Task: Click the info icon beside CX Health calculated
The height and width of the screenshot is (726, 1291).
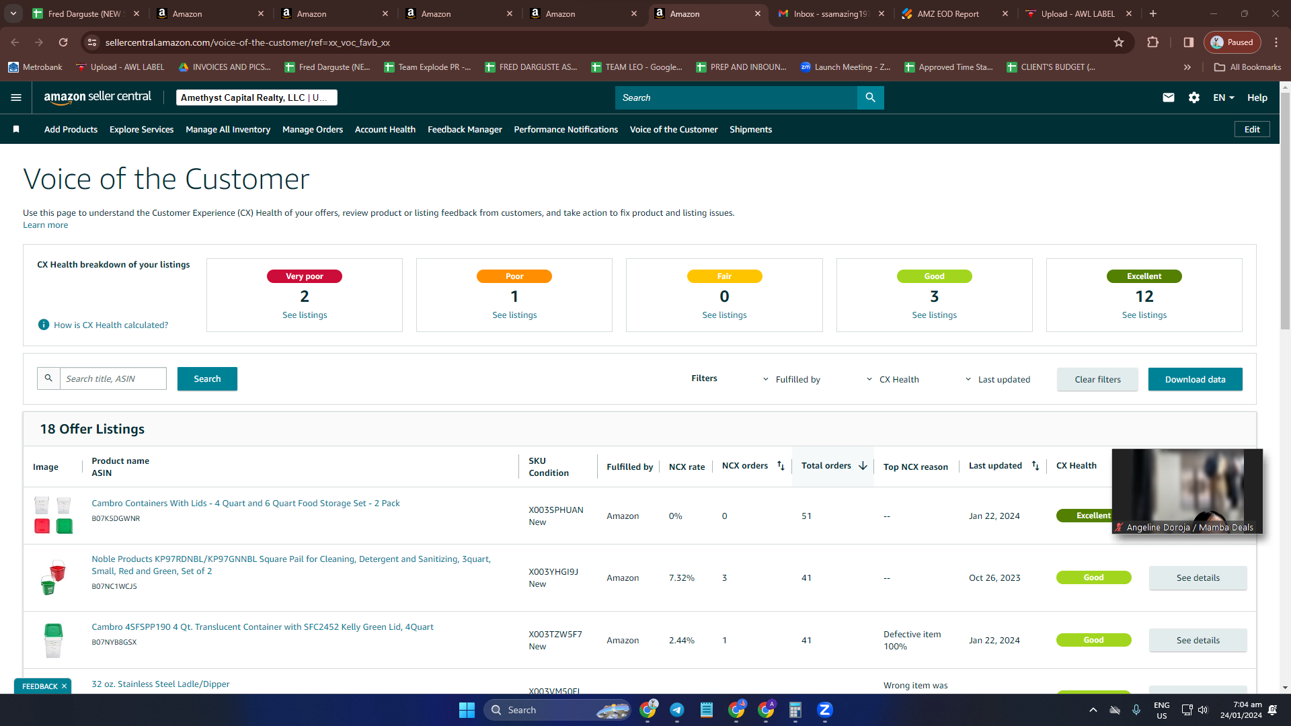Action: coord(44,325)
